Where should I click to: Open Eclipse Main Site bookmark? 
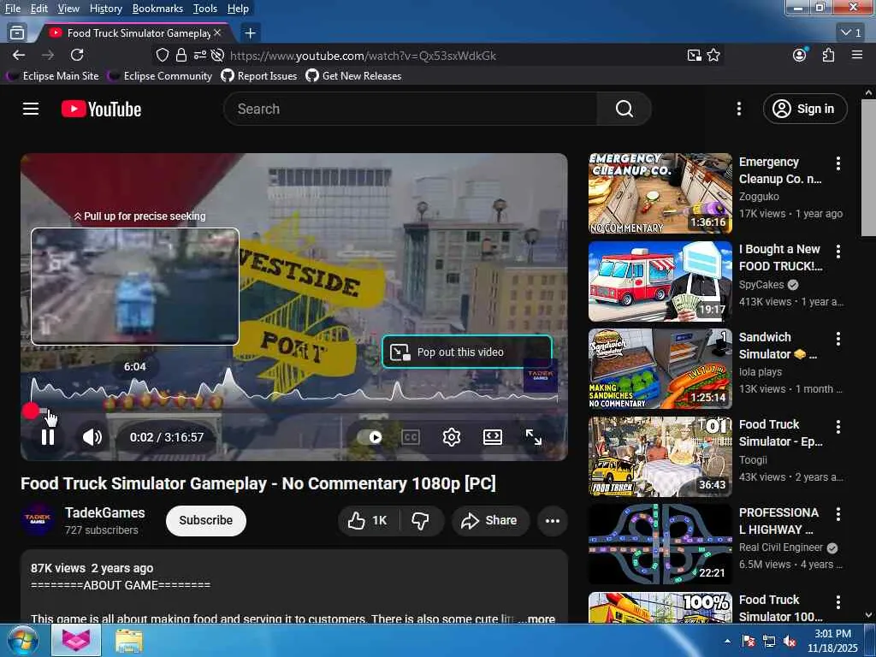pyautogui.click(x=53, y=76)
